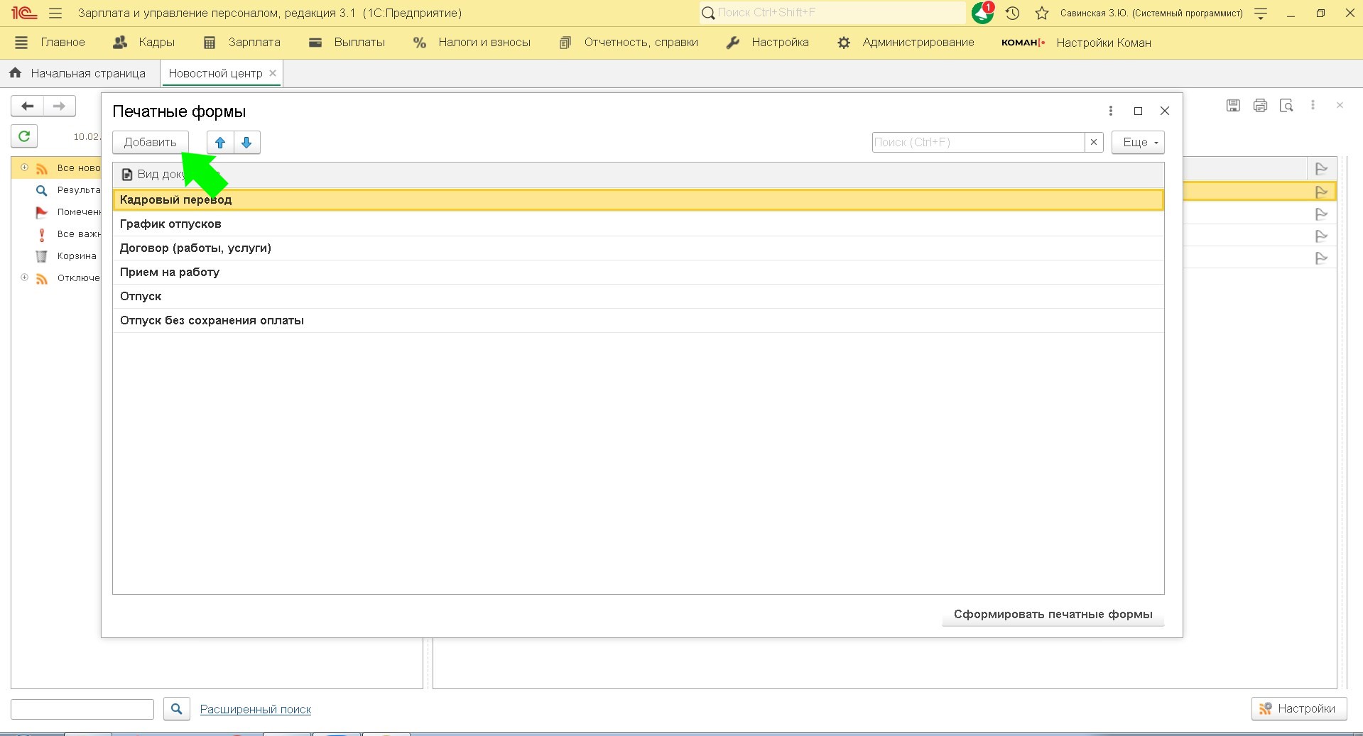Open the Расширенный поиск link
1363x736 pixels.
[x=256, y=709]
